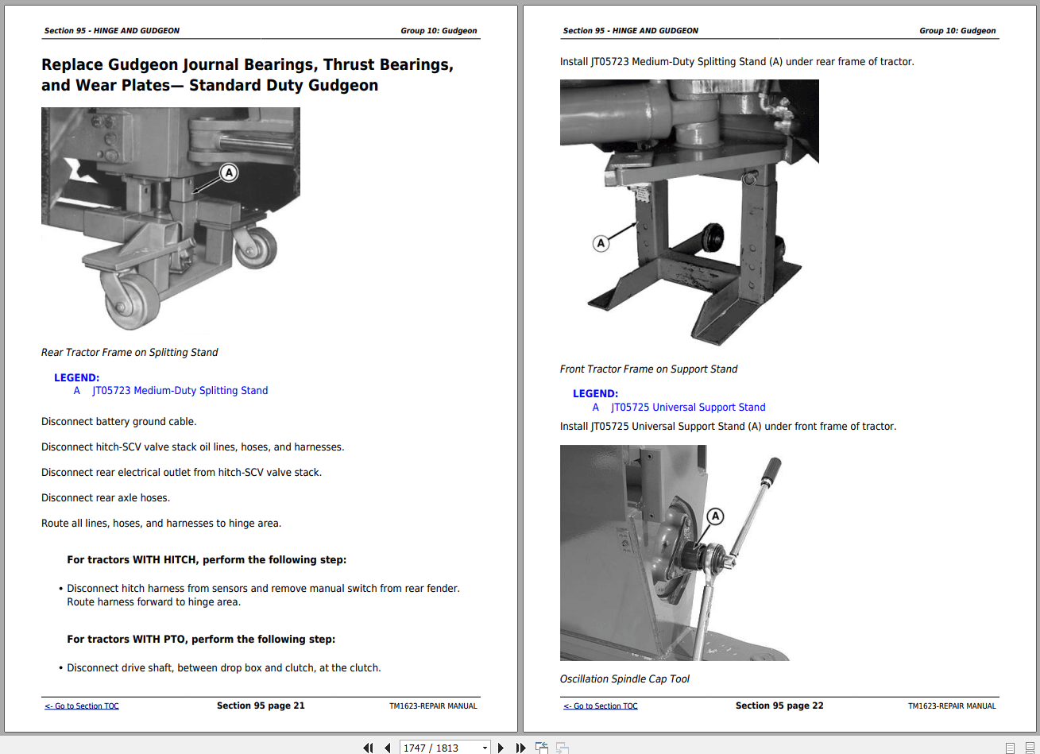Click 'Section 95 page 21' footer text

click(x=261, y=706)
